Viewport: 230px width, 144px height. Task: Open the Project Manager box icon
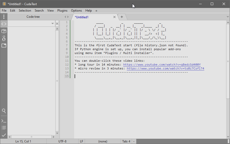click(x=4, y=31)
